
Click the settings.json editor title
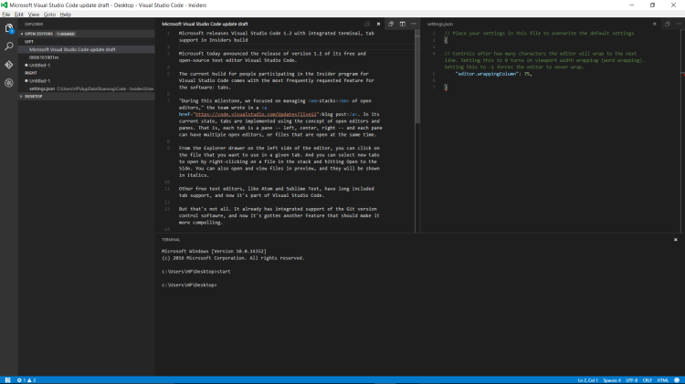pos(440,24)
